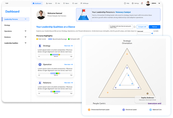Click the blue Remove button

click(x=155, y=27)
